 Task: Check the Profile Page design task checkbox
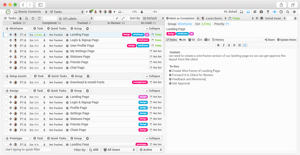click(x=6, y=108)
